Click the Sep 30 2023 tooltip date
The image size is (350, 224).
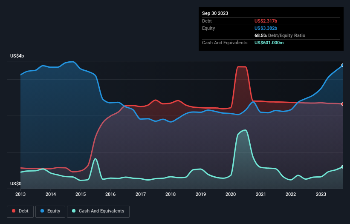(x=215, y=13)
